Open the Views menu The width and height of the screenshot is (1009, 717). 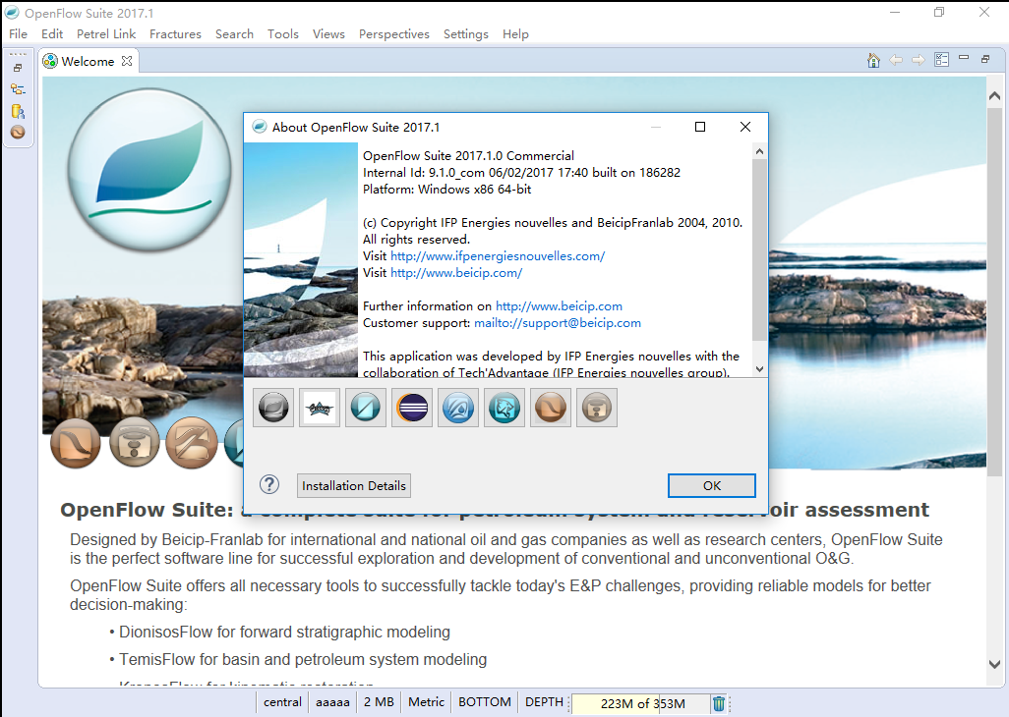[x=328, y=34]
